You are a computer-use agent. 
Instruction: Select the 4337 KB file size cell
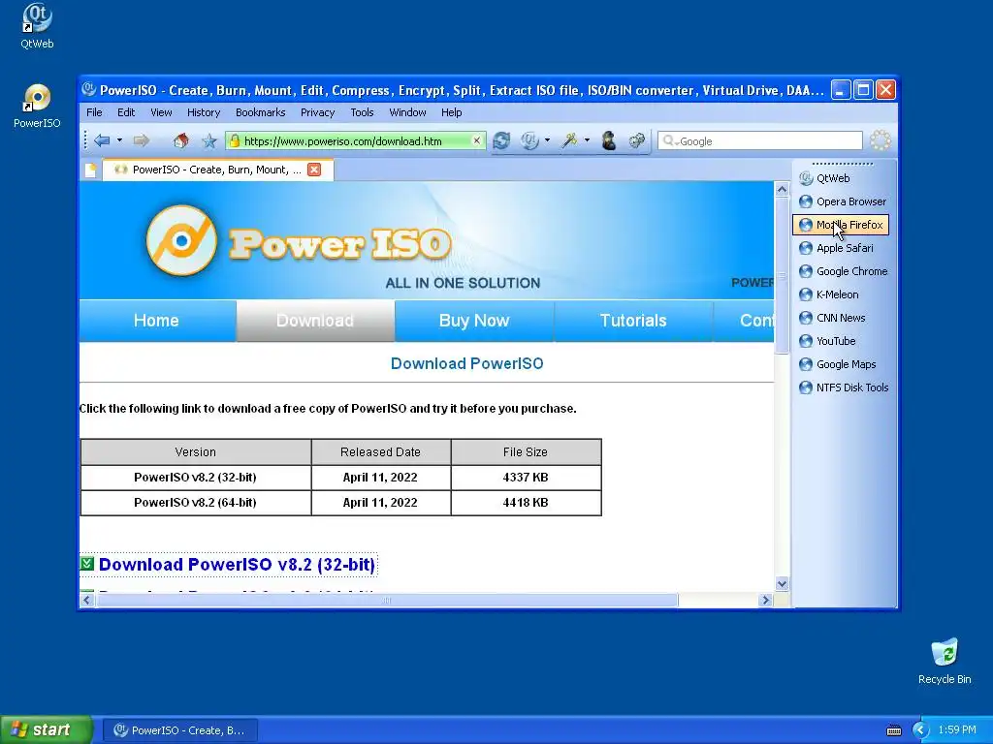click(x=526, y=478)
